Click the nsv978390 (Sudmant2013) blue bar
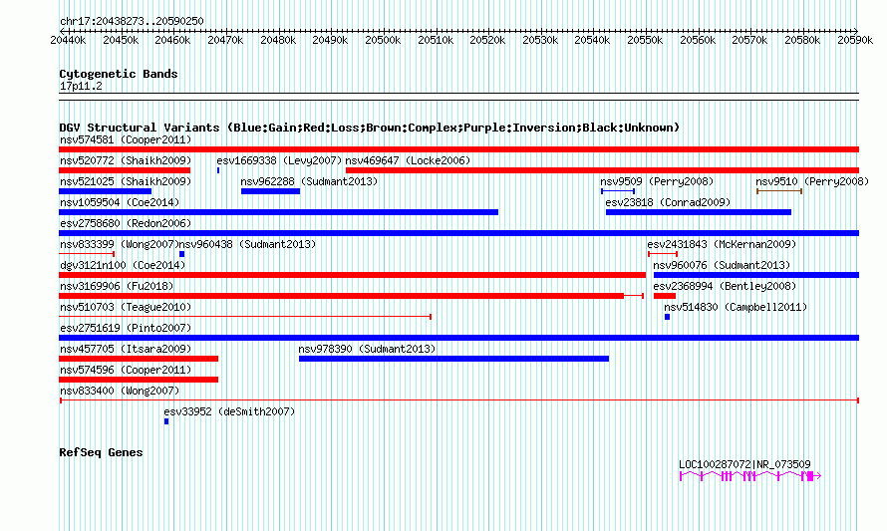This screenshot has width=887, height=531. click(x=453, y=359)
